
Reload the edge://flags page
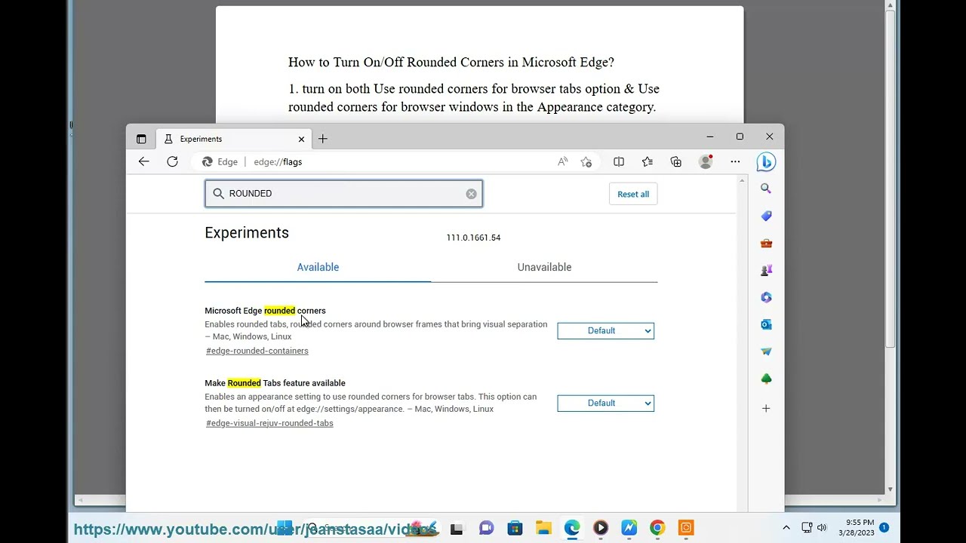click(172, 161)
